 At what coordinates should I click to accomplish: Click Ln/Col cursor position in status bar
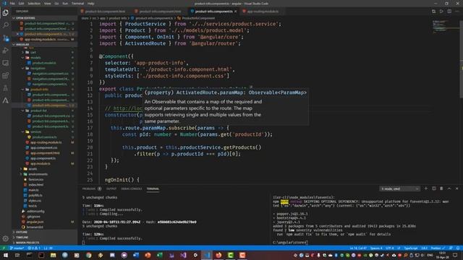click(x=358, y=248)
